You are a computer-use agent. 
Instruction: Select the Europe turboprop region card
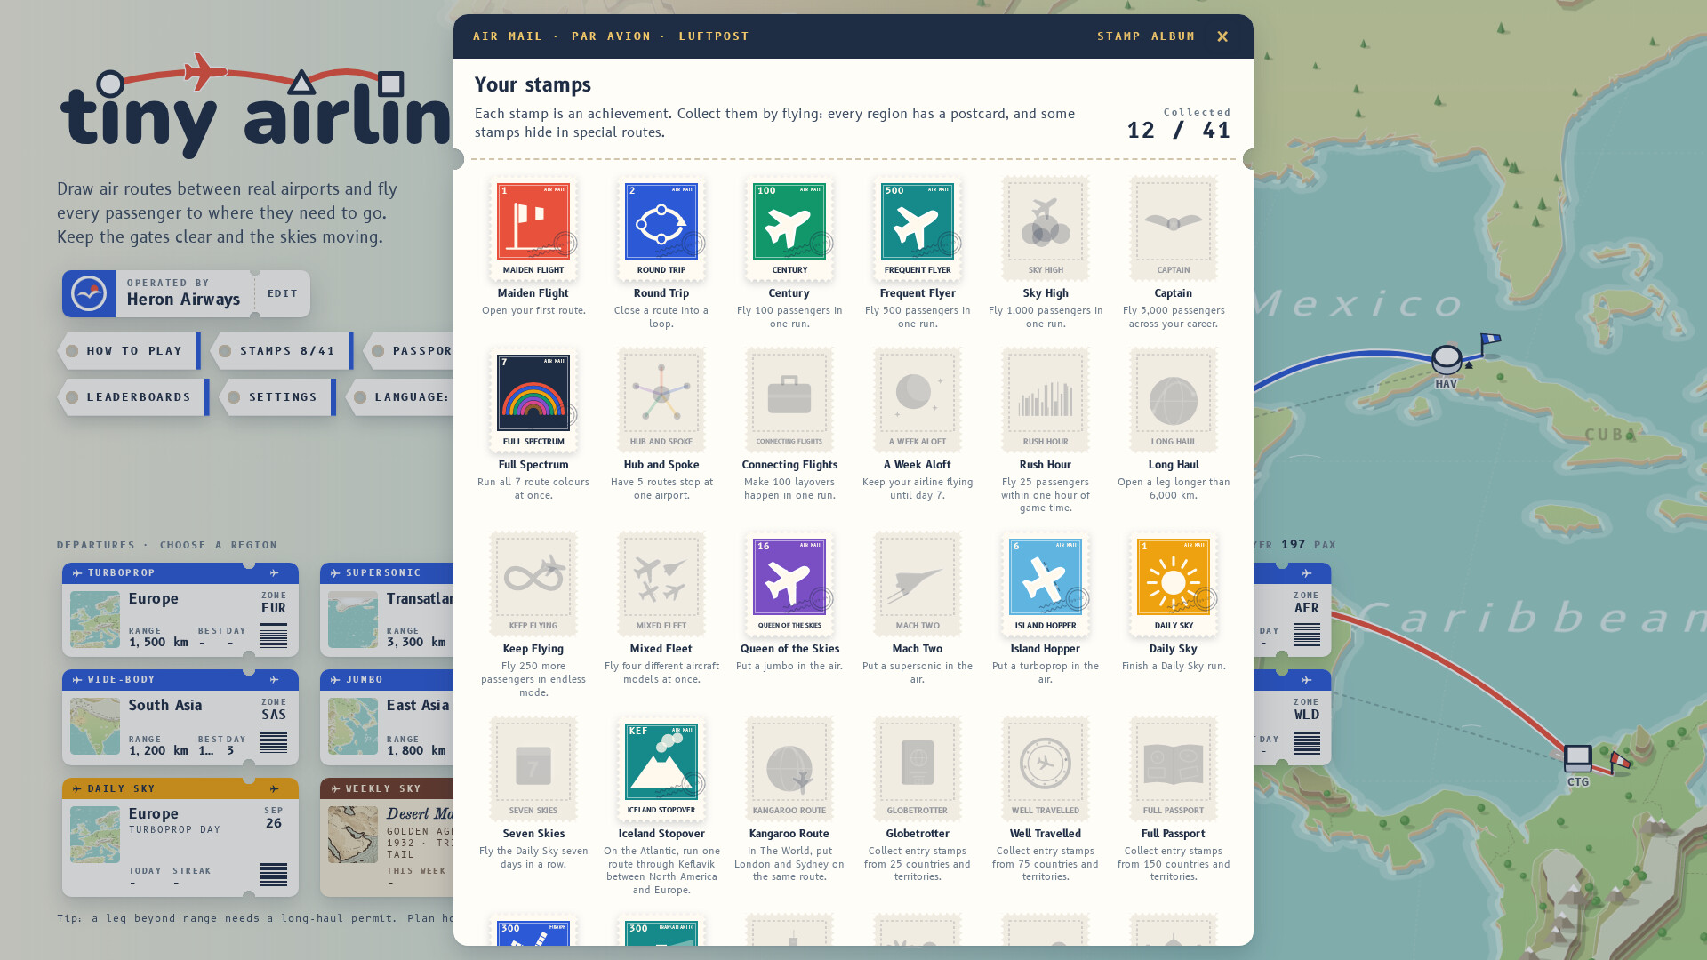[180, 610]
